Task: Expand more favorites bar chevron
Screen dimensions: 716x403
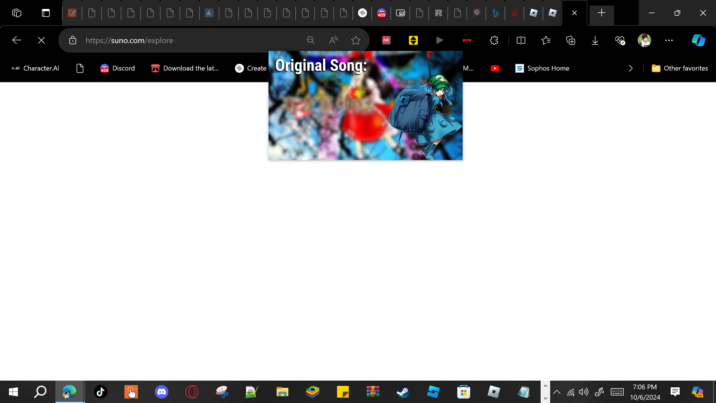Action: (x=630, y=68)
